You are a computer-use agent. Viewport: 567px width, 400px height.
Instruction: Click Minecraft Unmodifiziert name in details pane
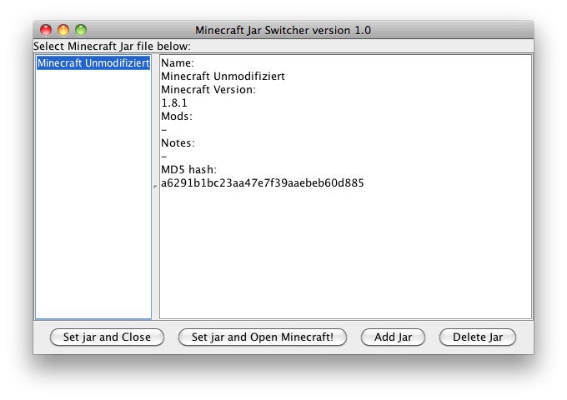point(222,77)
